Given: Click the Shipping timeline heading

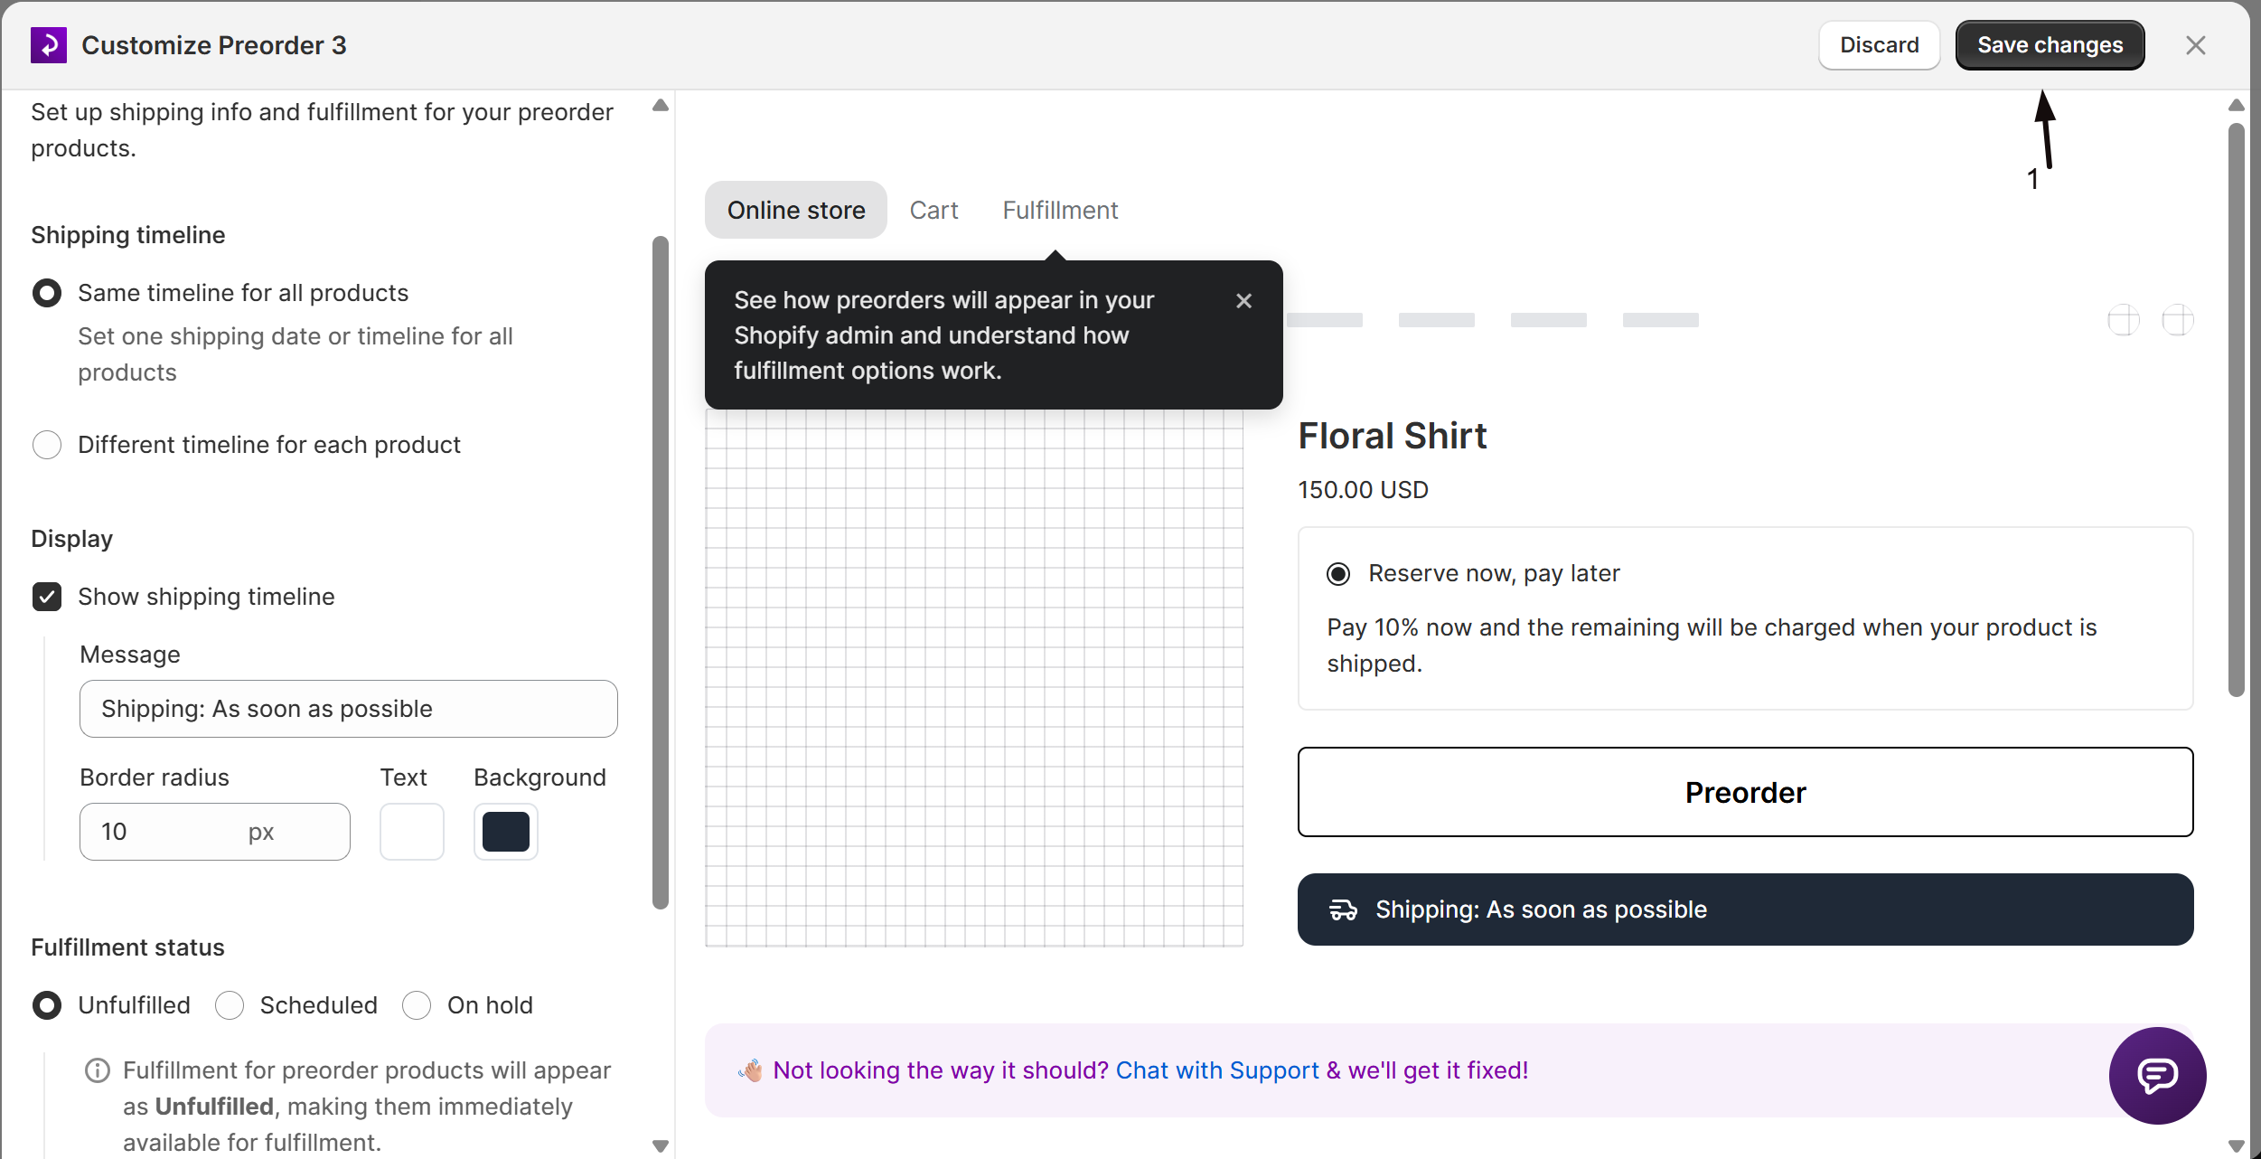Looking at the screenshot, I should (x=128, y=235).
